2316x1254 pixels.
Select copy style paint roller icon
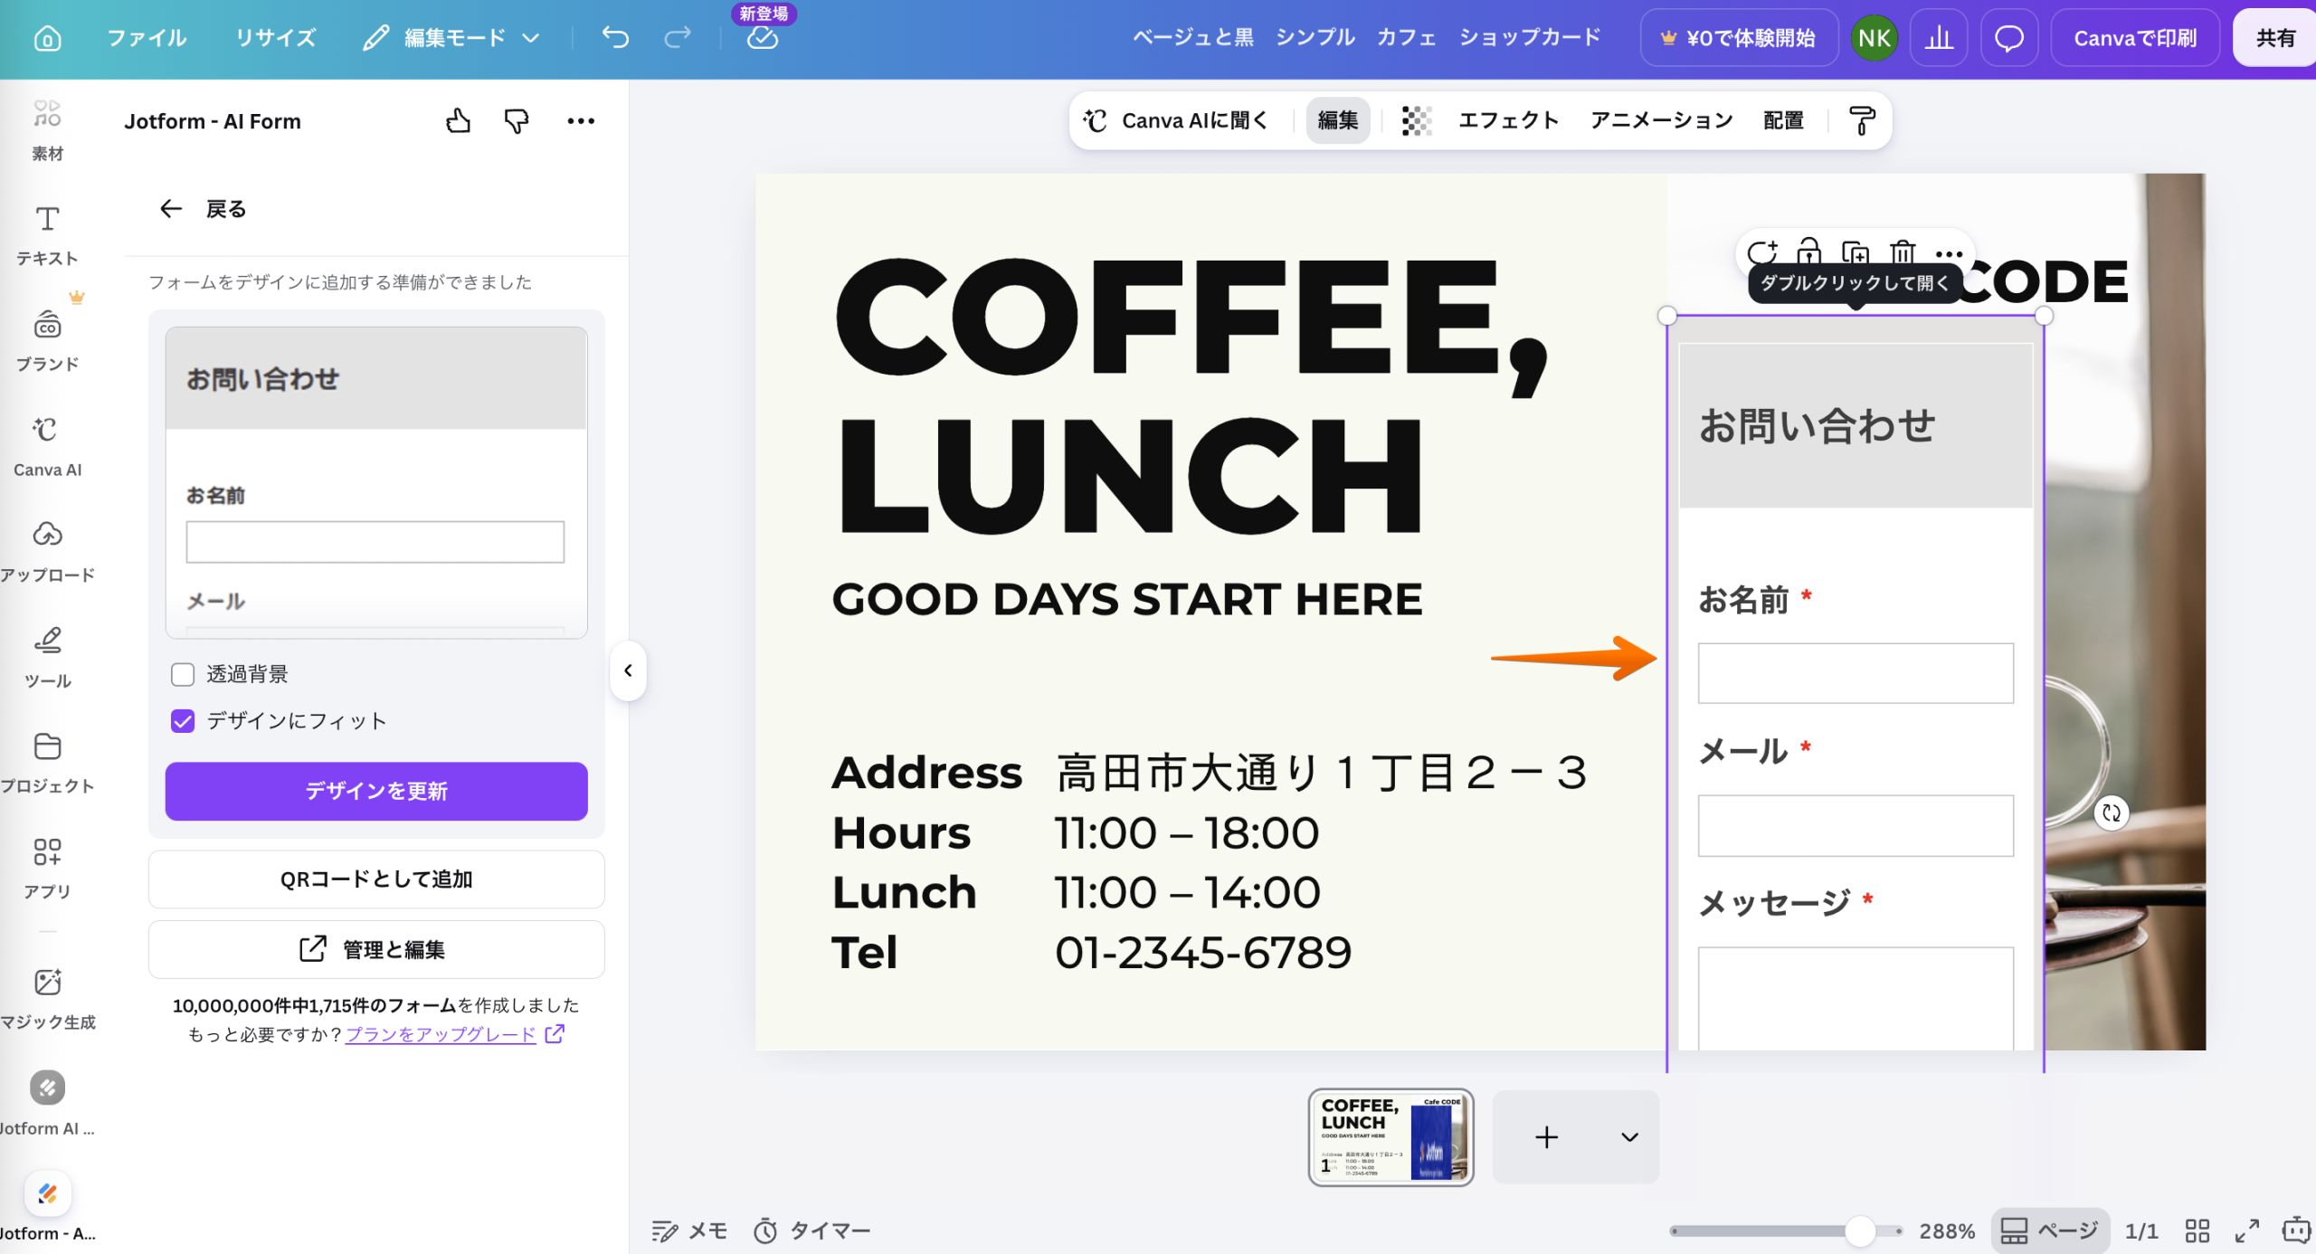point(1862,120)
